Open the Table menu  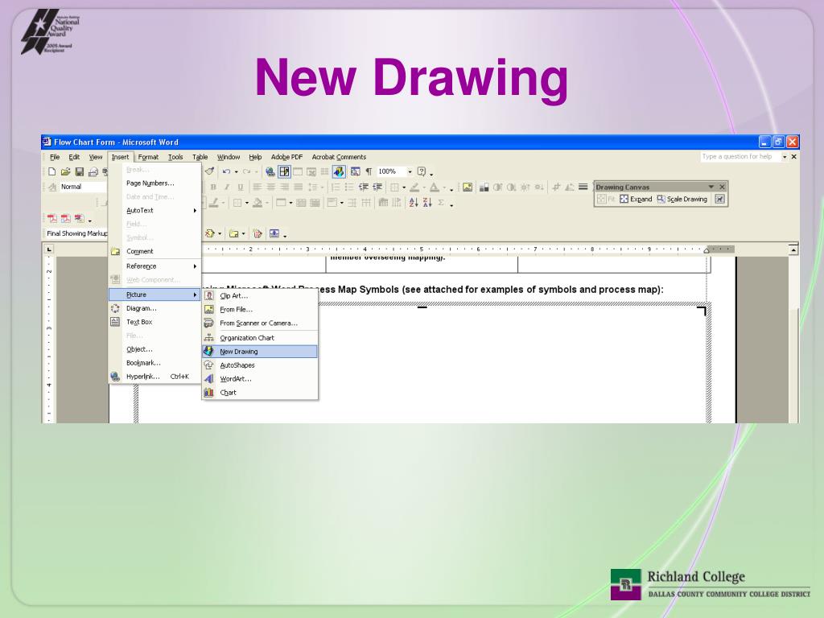(x=200, y=157)
